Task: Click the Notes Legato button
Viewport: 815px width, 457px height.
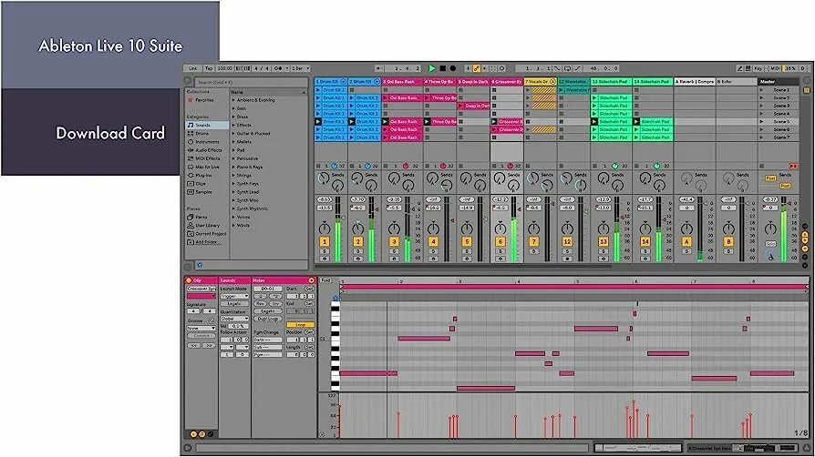Action: [x=268, y=311]
